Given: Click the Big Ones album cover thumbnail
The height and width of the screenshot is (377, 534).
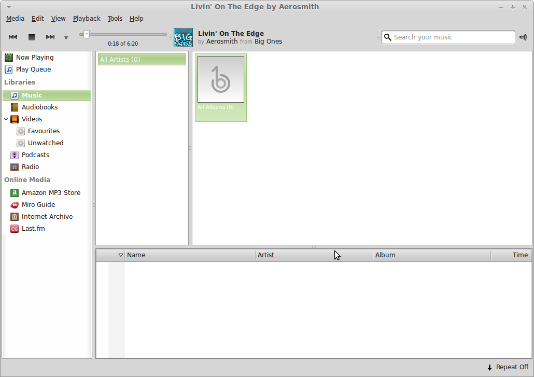Looking at the screenshot, I should point(183,37).
